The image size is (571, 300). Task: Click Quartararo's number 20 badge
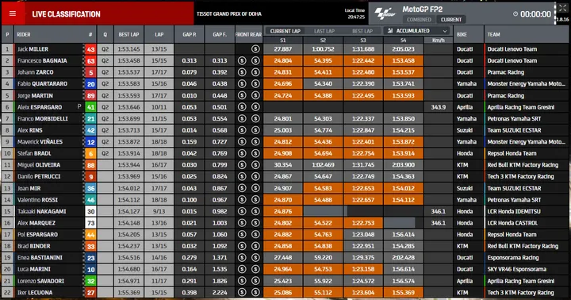tap(90, 84)
